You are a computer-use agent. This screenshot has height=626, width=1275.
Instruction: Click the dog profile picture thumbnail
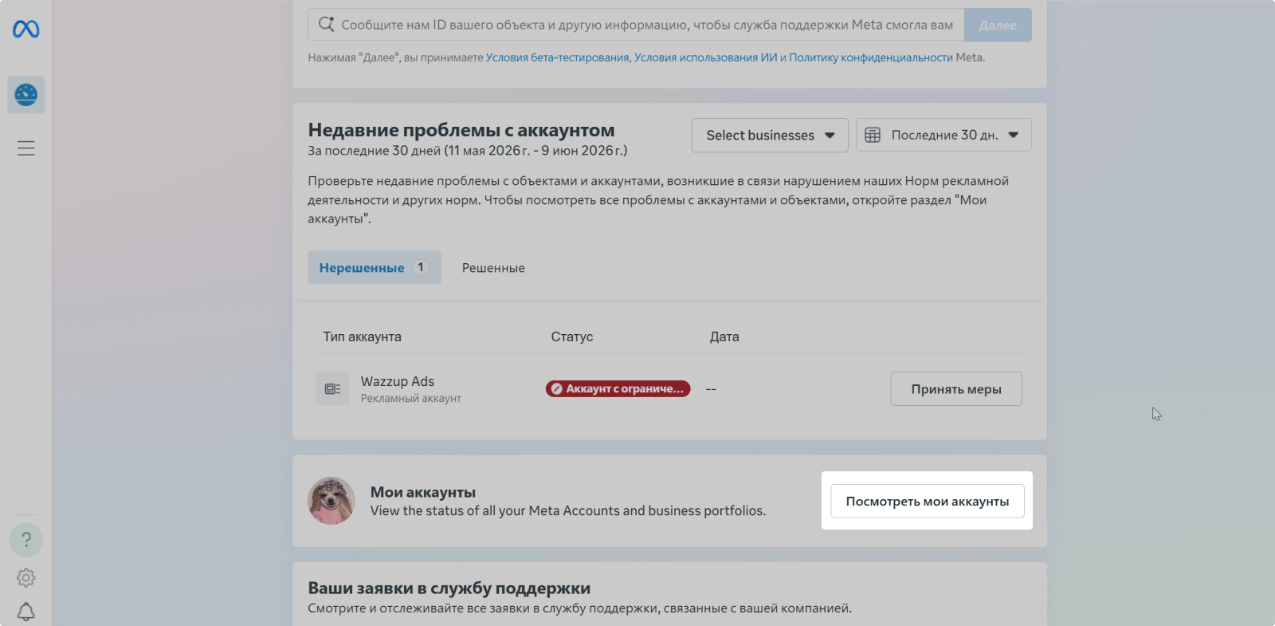point(331,501)
